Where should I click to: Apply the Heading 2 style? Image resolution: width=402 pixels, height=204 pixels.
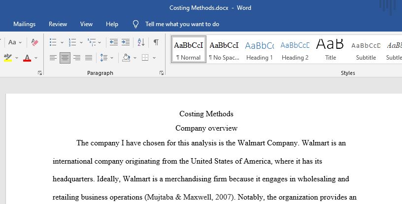point(295,49)
